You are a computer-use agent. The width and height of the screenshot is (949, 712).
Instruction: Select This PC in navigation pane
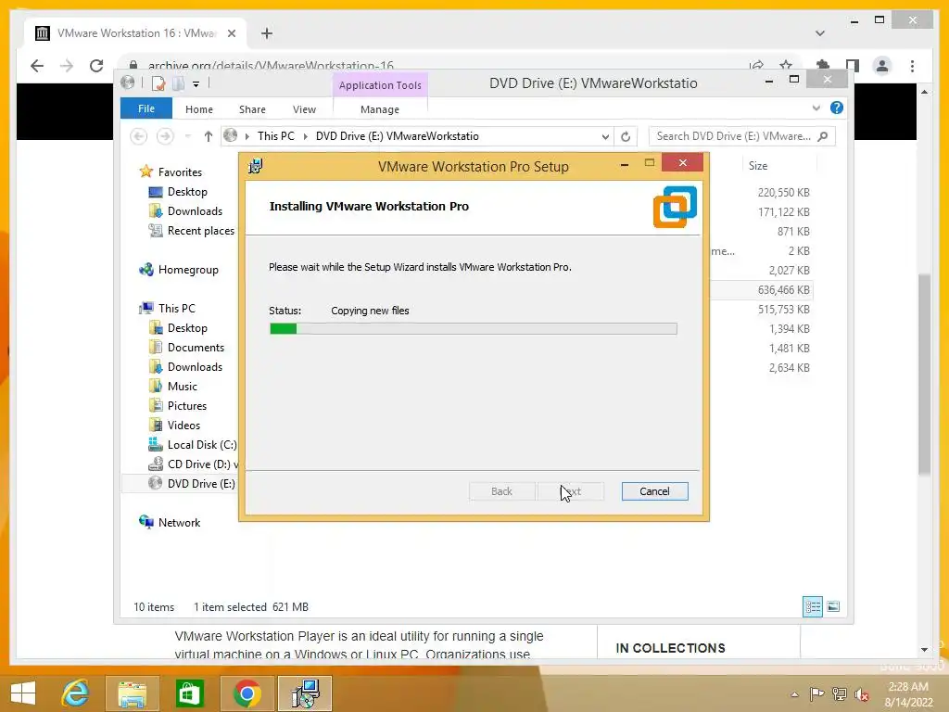[x=177, y=308]
